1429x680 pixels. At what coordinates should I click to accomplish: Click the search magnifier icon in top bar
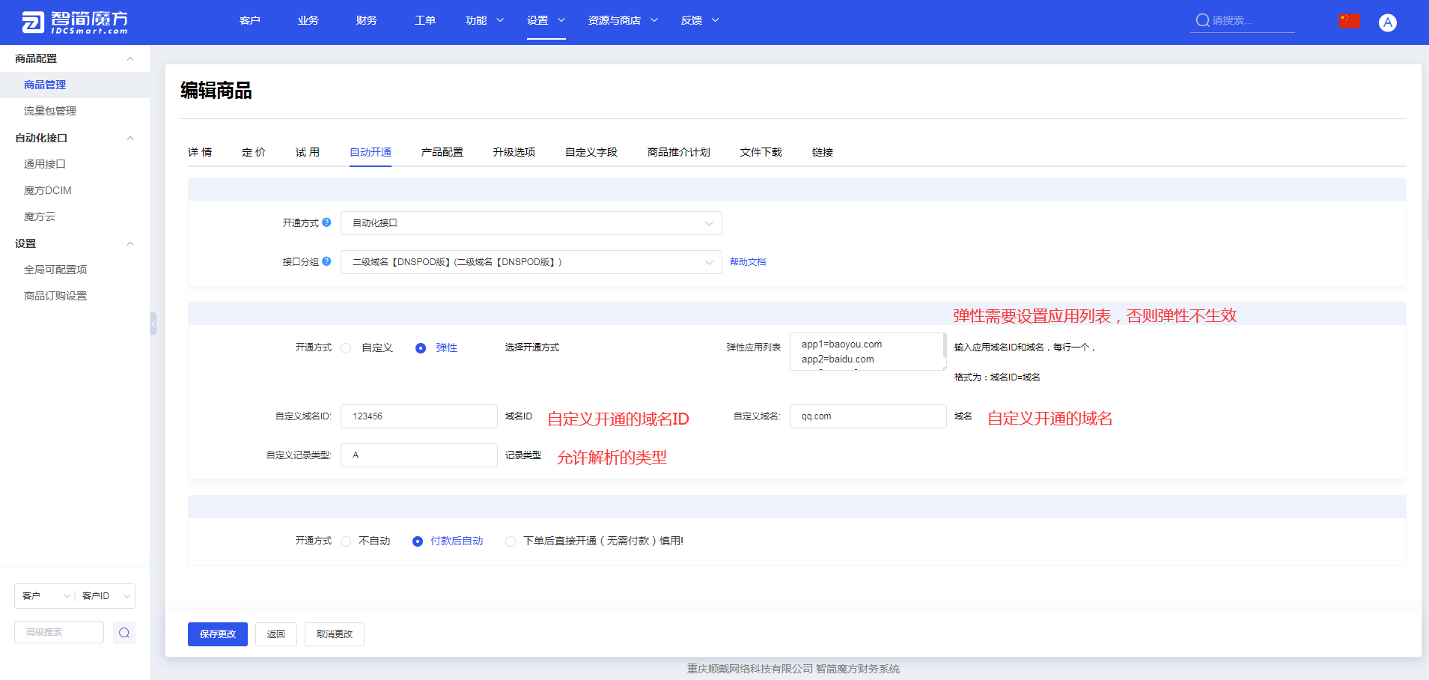pos(1202,20)
